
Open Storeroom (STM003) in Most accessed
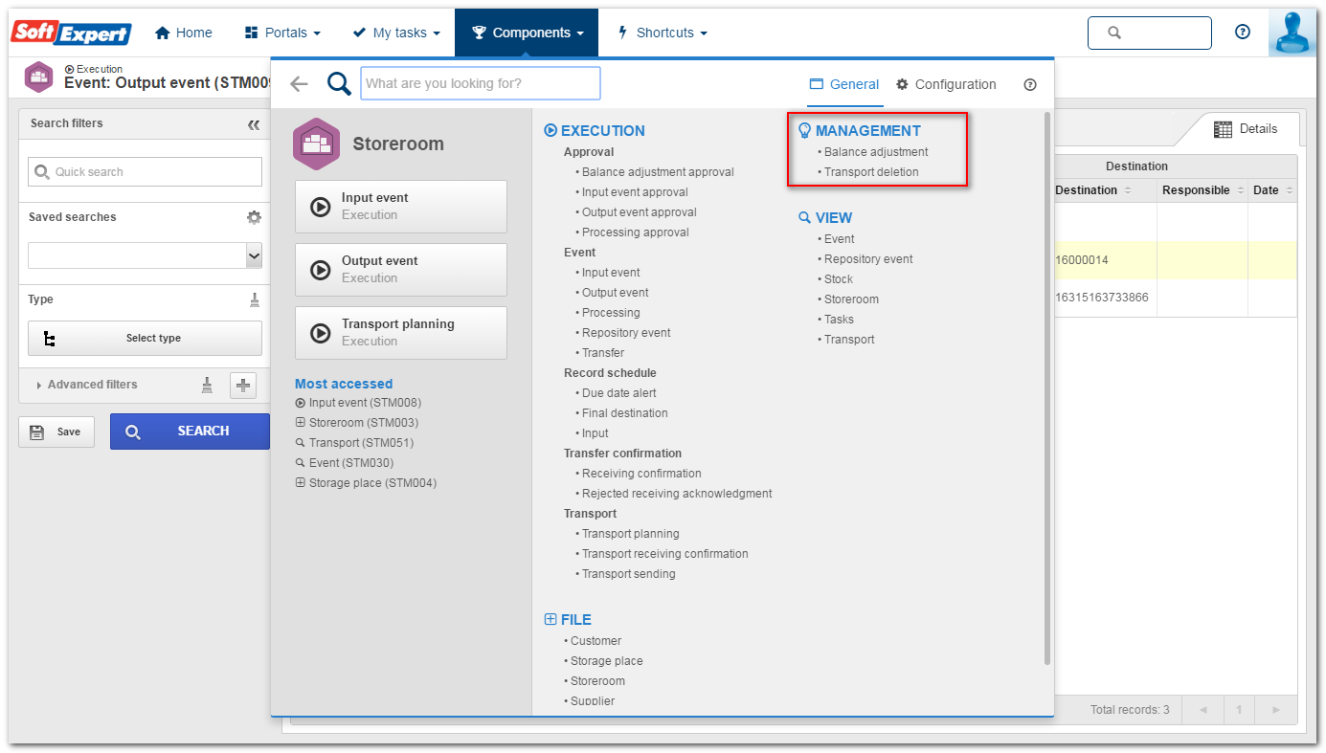pos(357,423)
